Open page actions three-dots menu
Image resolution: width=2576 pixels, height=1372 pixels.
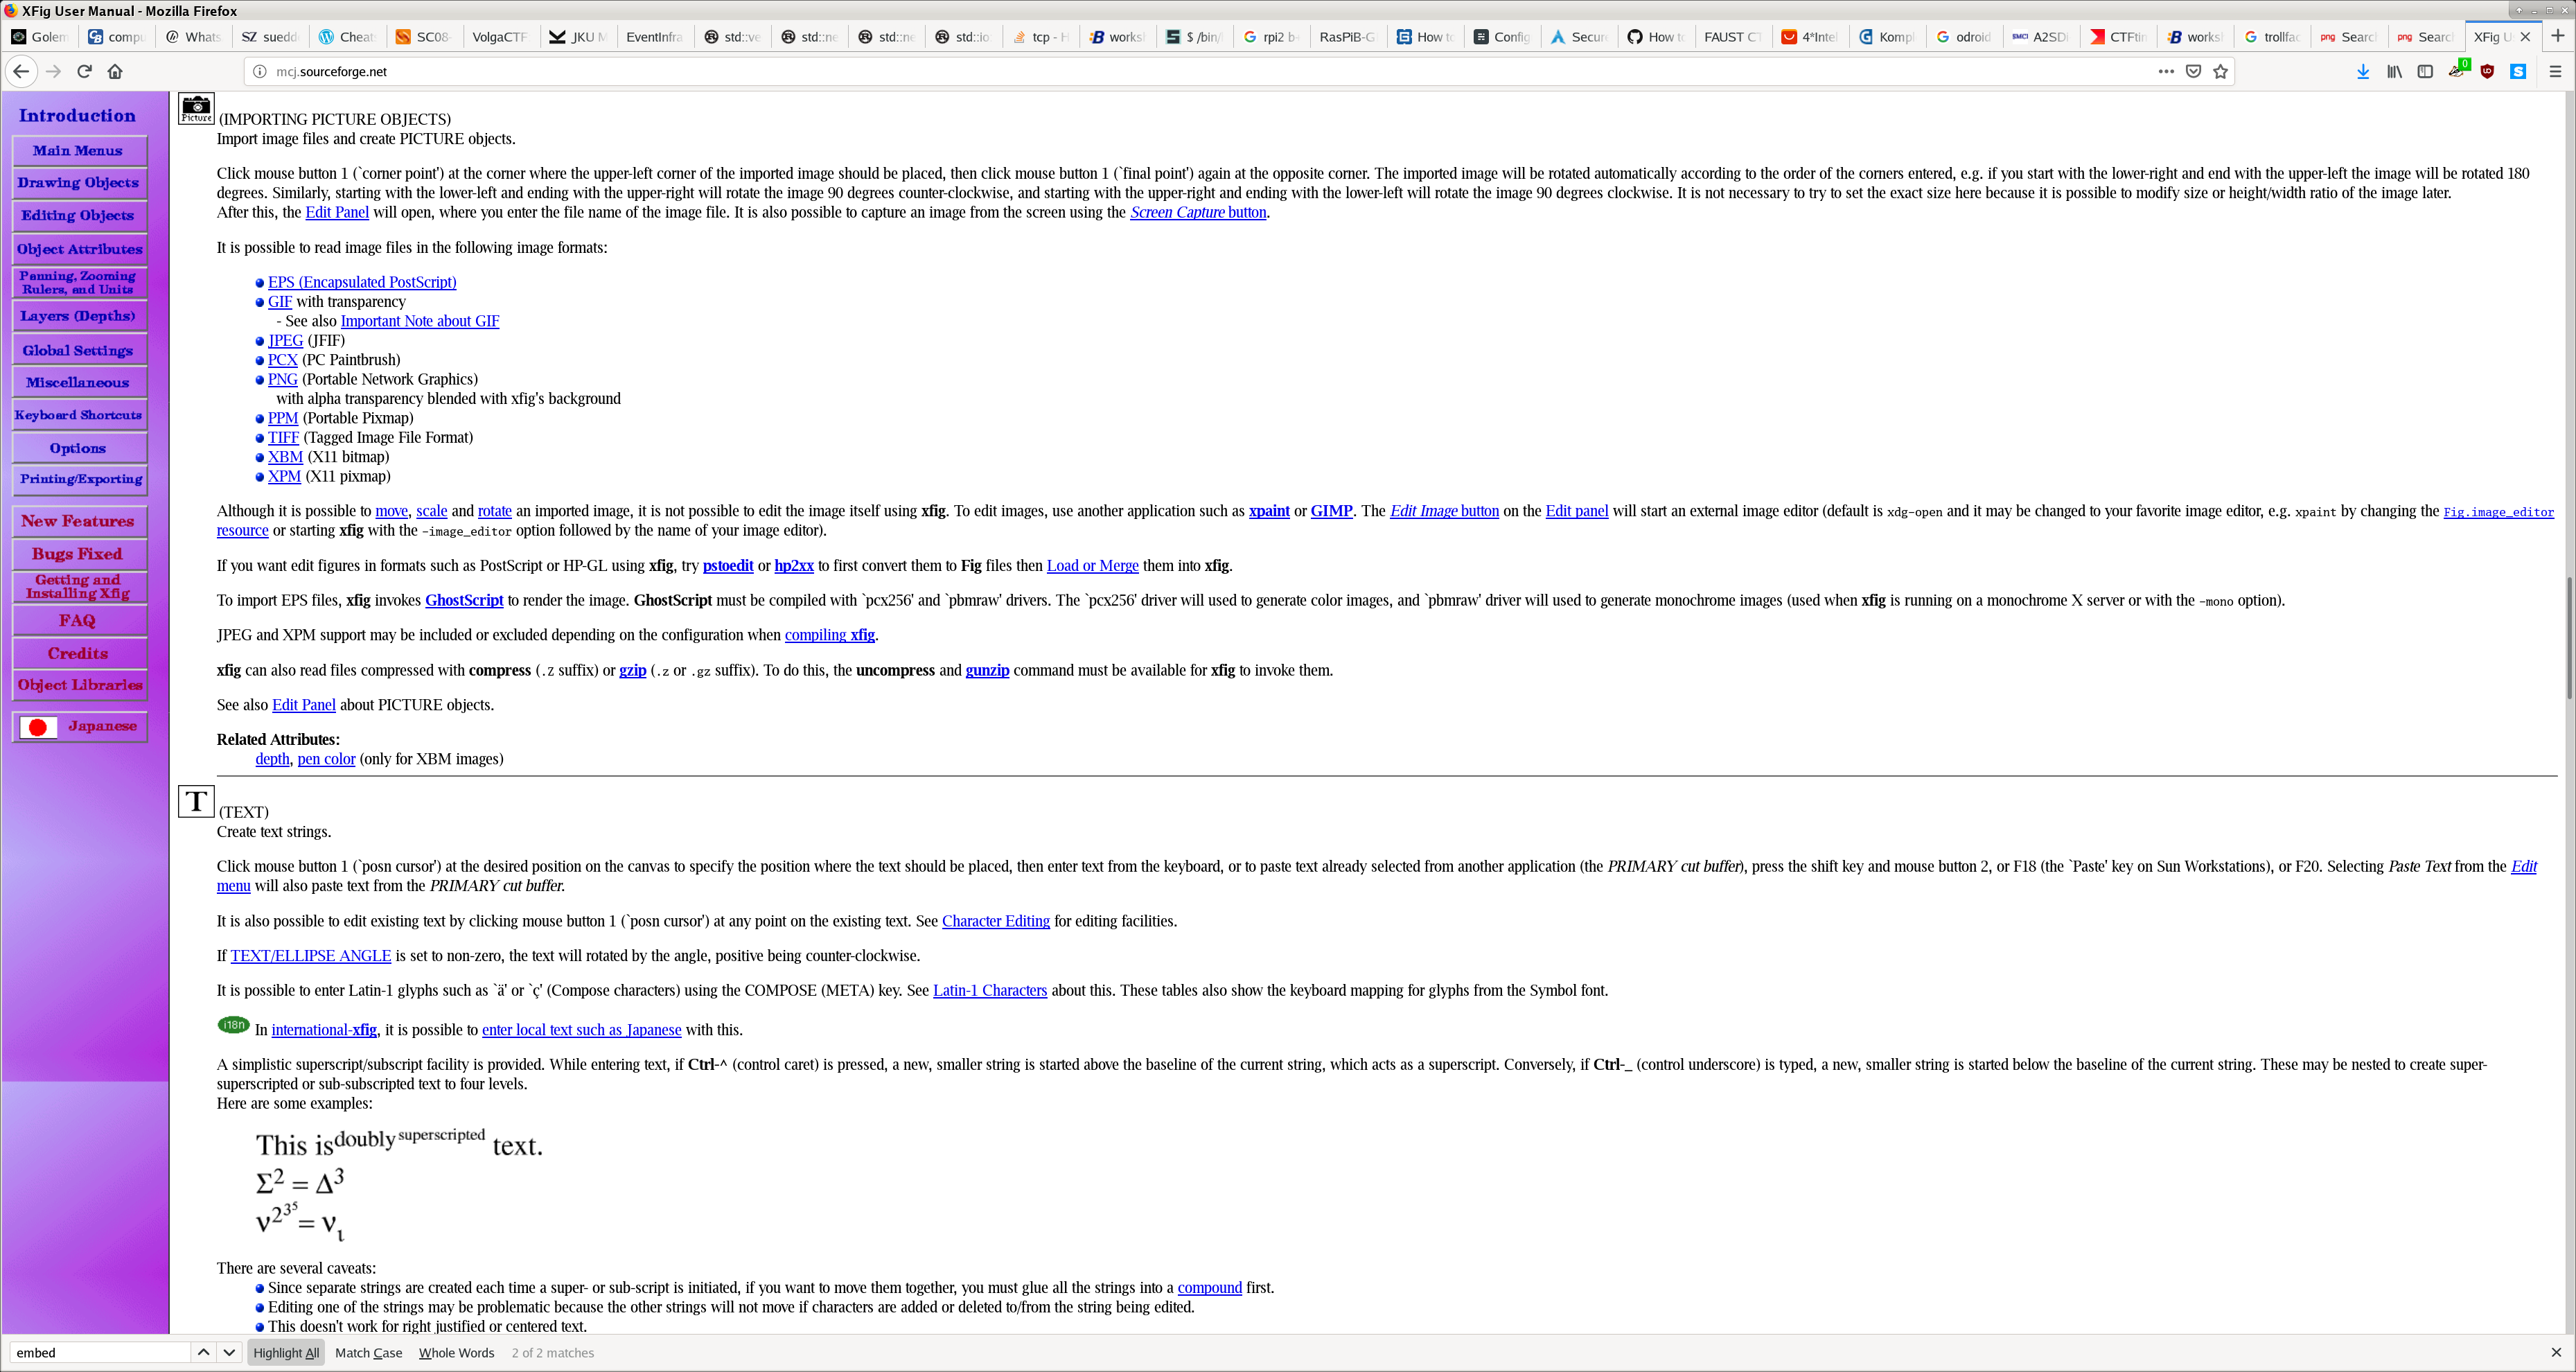click(x=2166, y=71)
